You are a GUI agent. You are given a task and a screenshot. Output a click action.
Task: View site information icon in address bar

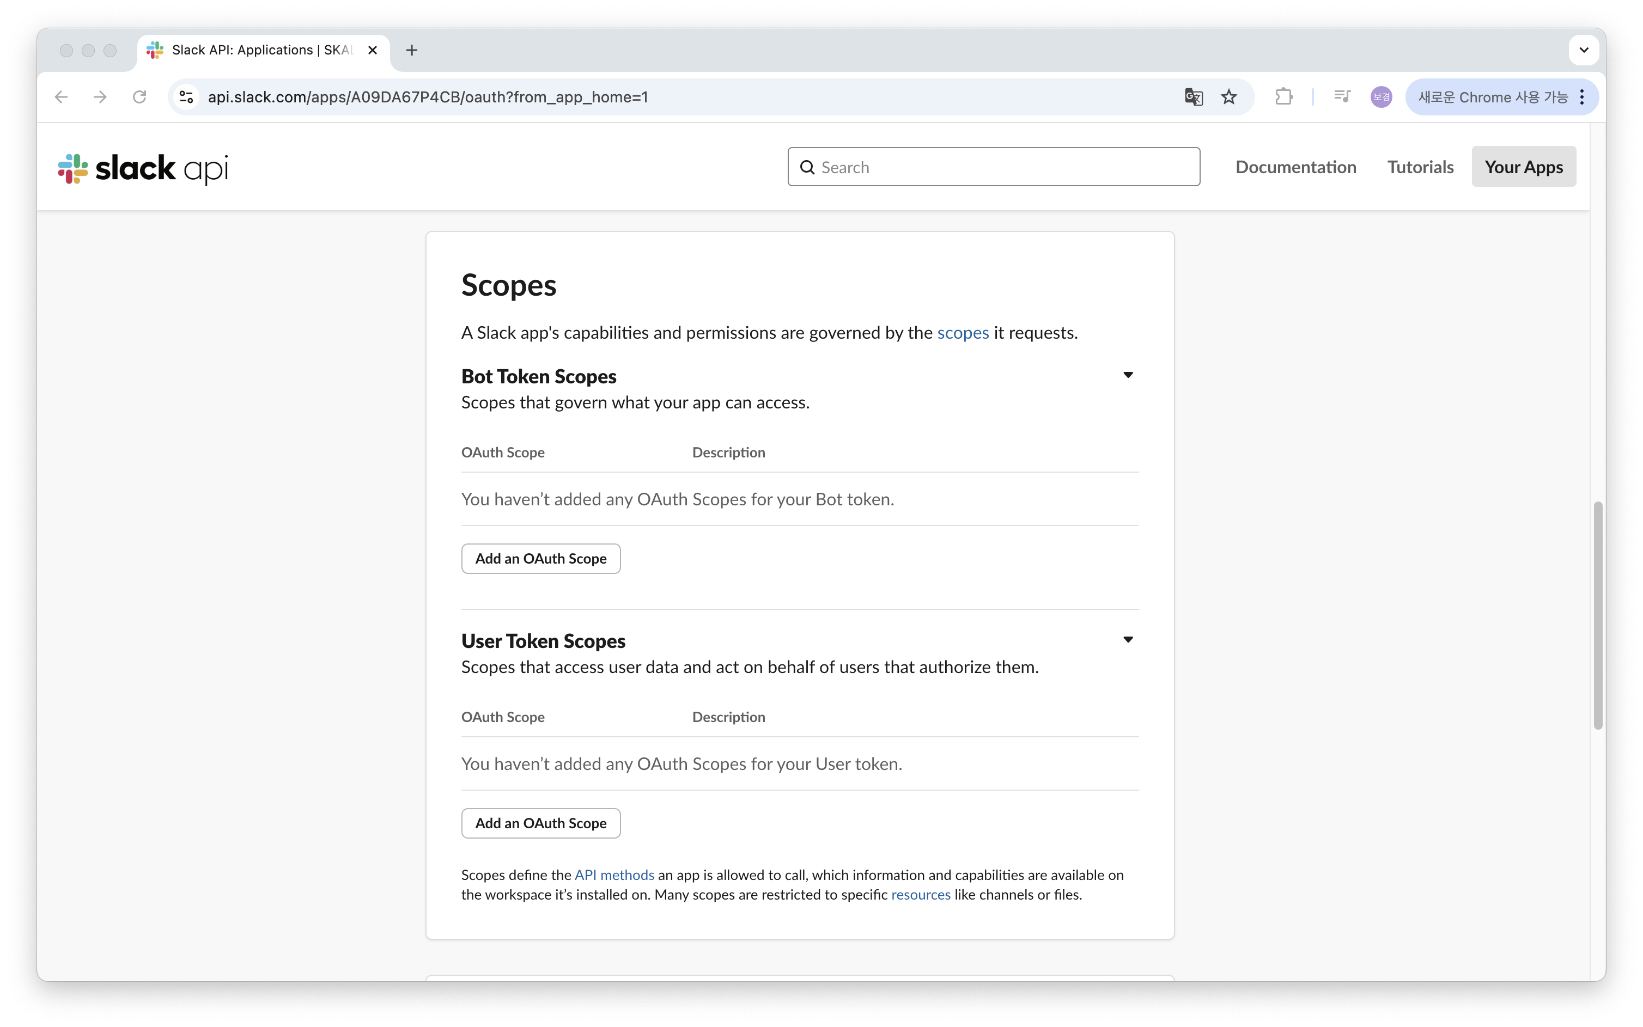click(186, 97)
